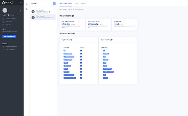Viewport: 188px width, 116px height.
Task: Switch to Intelligence Widget tab
Action: pyautogui.click(x=66, y=4)
